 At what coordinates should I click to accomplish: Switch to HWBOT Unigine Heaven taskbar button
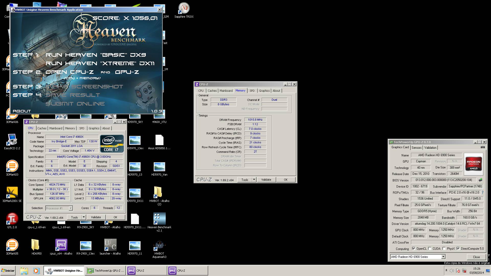tap(64, 271)
